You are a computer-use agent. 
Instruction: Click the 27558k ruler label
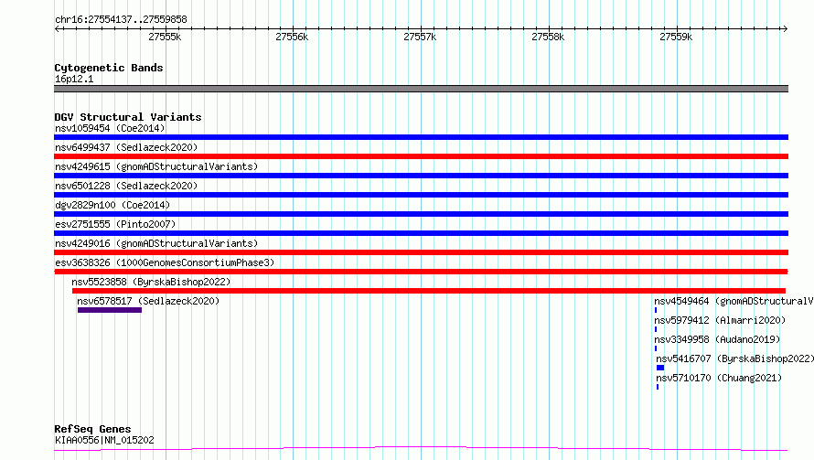point(548,37)
